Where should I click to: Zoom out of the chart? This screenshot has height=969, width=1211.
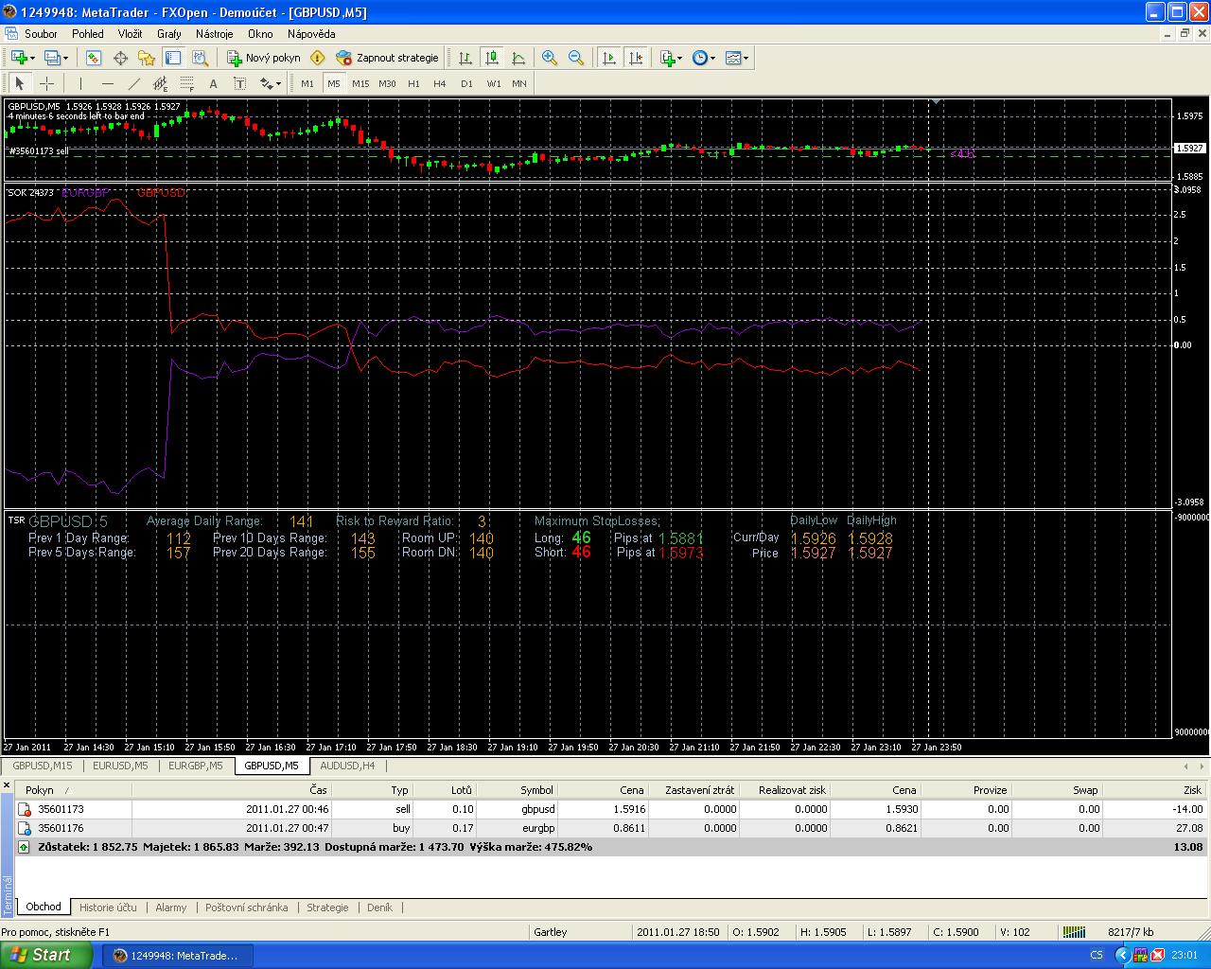point(576,58)
